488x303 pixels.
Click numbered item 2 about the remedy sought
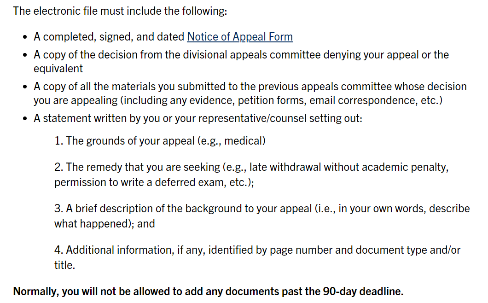coord(251,167)
